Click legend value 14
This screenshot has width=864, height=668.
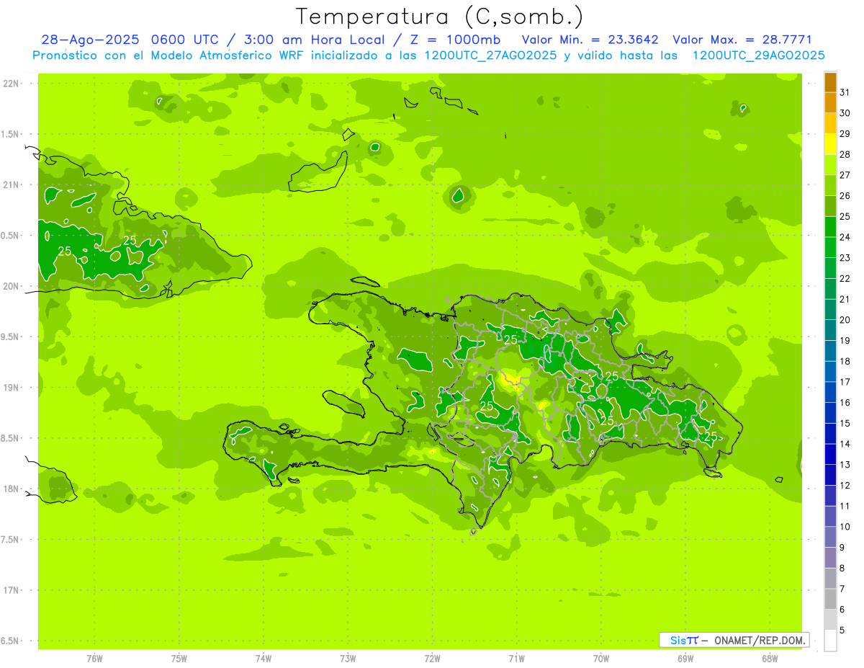845,444
